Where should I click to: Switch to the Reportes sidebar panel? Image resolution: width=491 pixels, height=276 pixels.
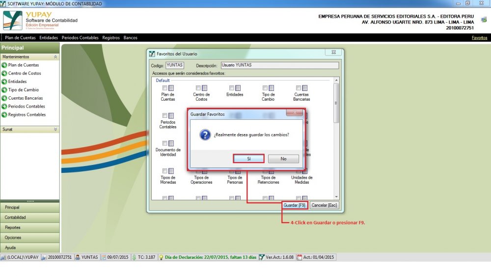point(30,227)
